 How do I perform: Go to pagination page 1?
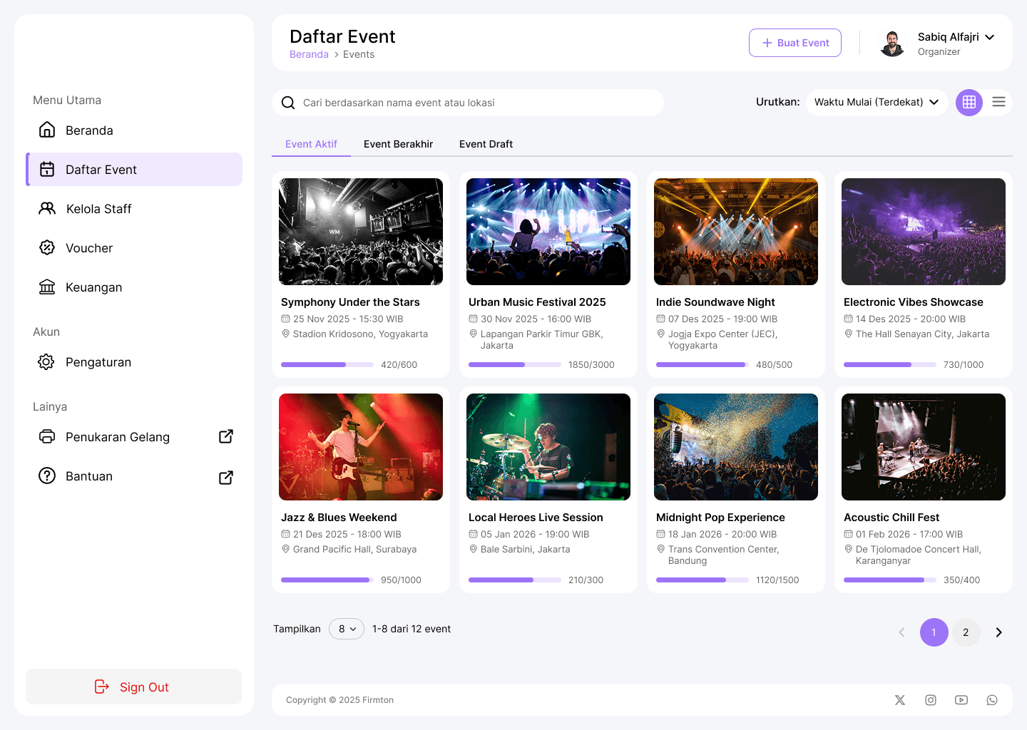tap(934, 632)
